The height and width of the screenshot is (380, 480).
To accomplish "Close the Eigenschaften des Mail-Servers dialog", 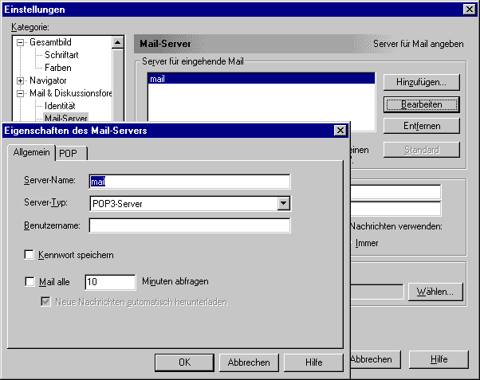I will (x=340, y=131).
